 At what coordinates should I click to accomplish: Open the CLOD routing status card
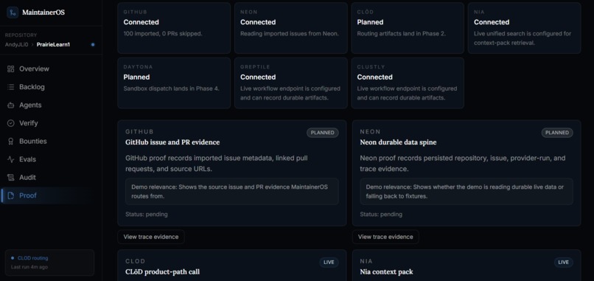(x=49, y=263)
